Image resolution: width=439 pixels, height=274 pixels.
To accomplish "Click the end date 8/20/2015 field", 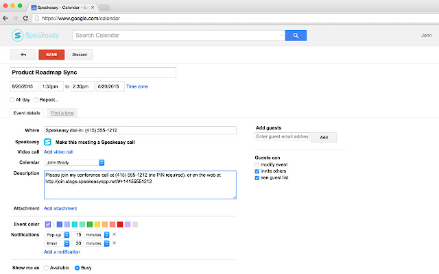I will point(110,86).
